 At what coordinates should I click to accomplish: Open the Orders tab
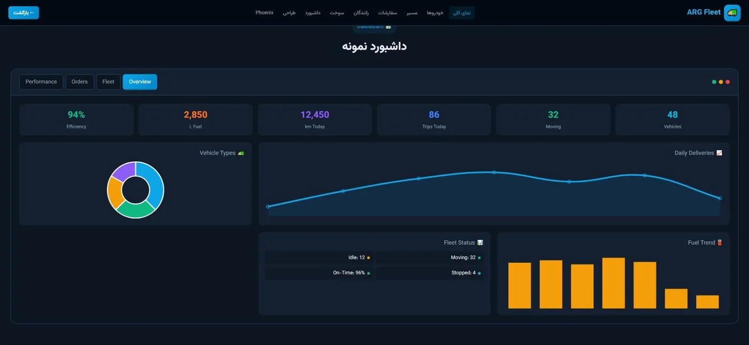[x=80, y=82]
